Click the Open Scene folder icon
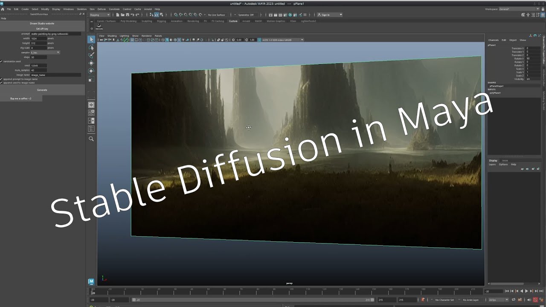Screen dimensions: 546x307 click(x=122, y=15)
